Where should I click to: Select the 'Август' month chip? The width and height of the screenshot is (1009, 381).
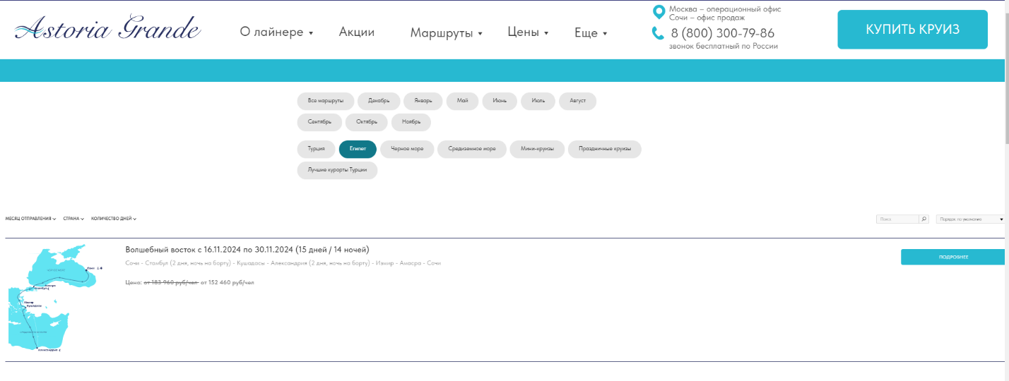[578, 101]
